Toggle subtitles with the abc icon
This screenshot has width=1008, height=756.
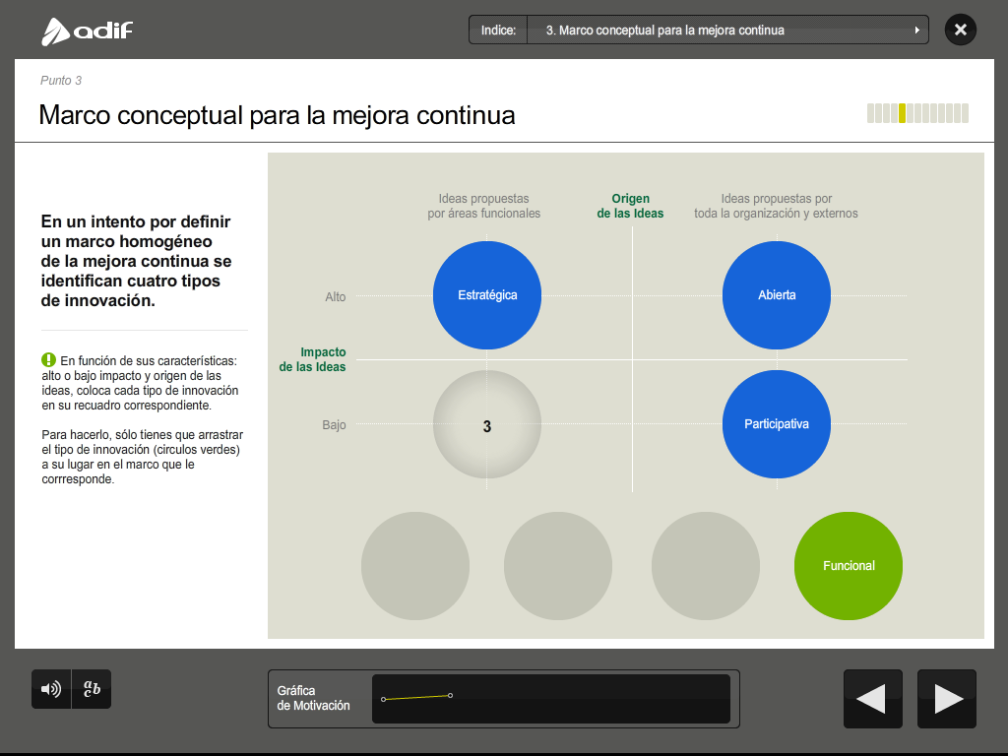tap(92, 689)
